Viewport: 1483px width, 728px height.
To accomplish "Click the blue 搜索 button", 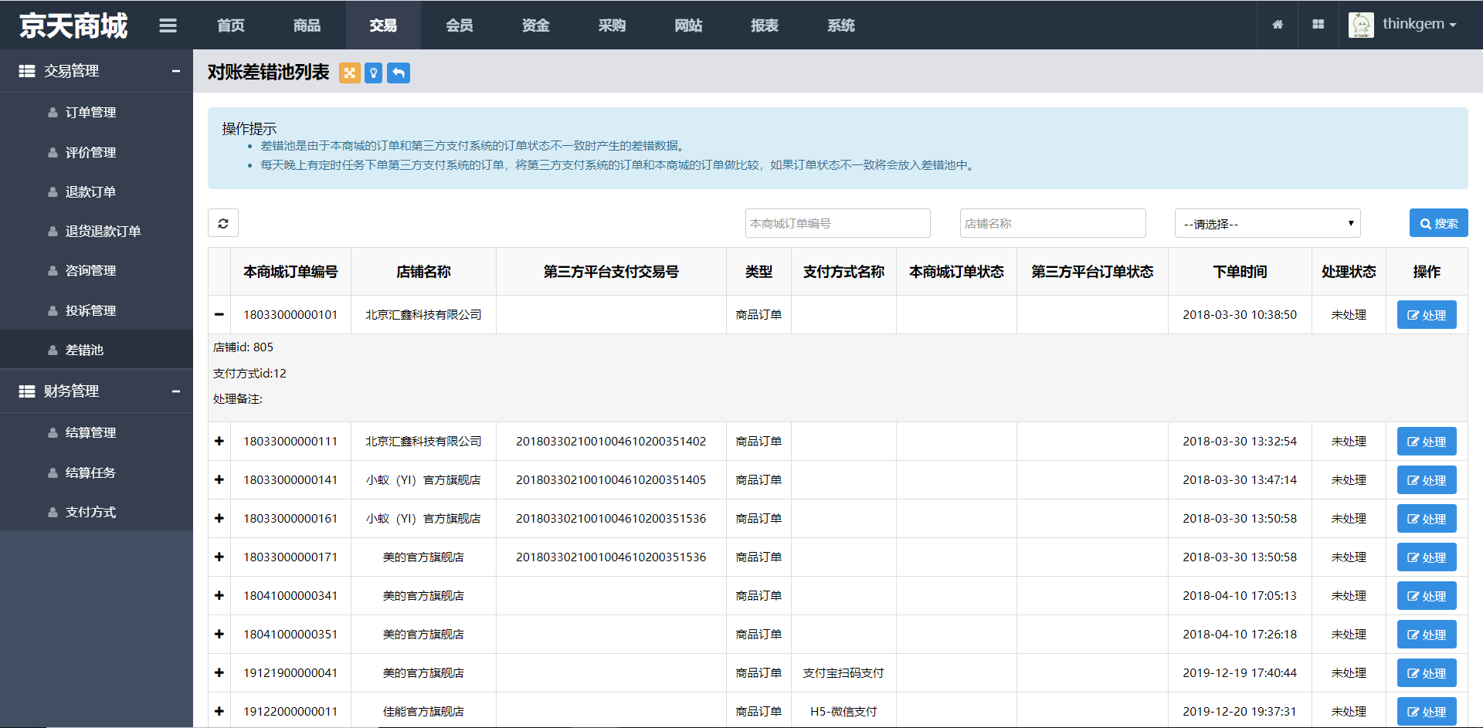I will pyautogui.click(x=1438, y=223).
